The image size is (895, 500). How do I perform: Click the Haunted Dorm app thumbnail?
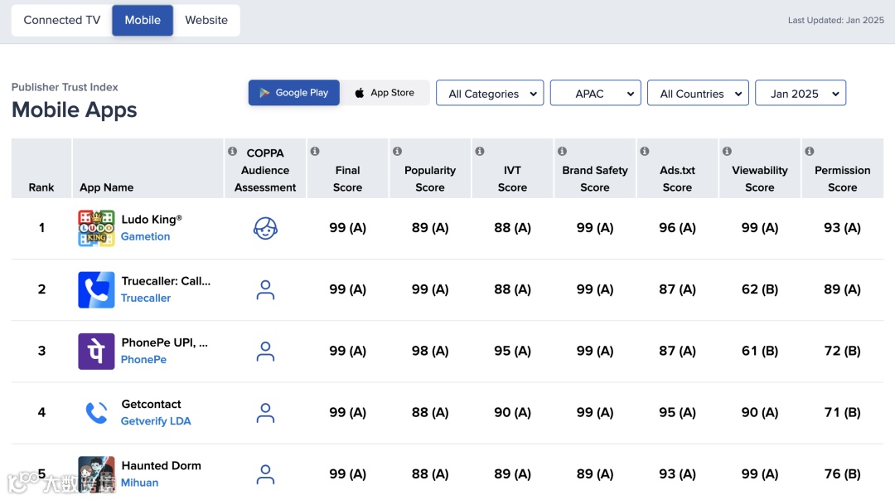[96, 474]
